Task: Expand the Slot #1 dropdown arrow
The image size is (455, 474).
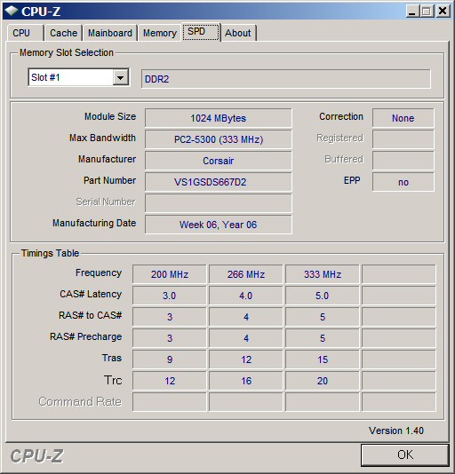Action: click(x=121, y=77)
